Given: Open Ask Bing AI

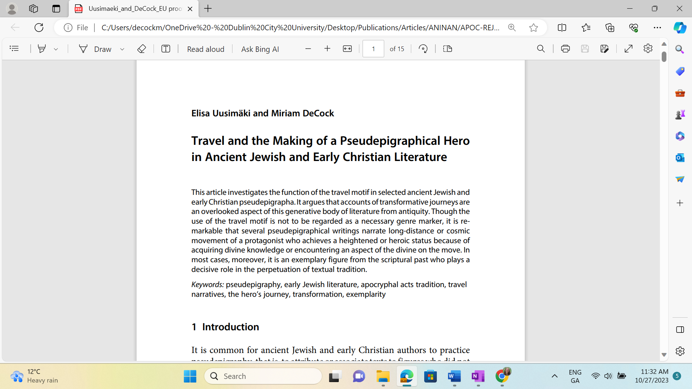Looking at the screenshot, I should point(260,49).
